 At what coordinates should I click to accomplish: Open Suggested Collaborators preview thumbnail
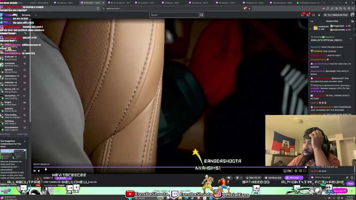(x=13, y=154)
